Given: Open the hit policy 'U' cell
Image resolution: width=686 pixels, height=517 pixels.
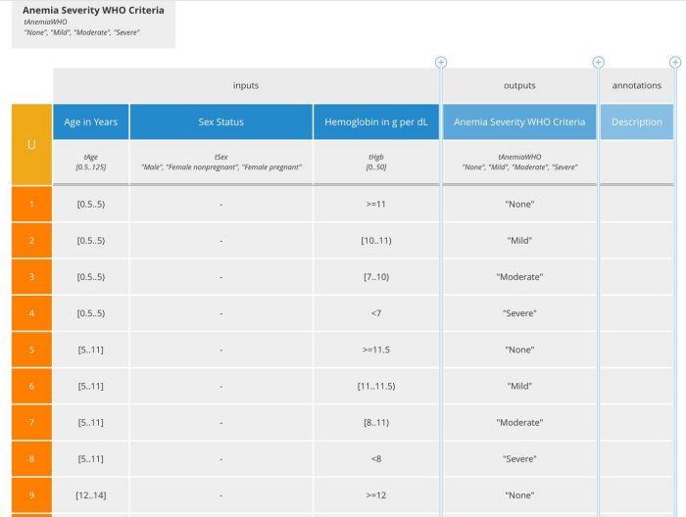Looking at the screenshot, I should (x=31, y=144).
